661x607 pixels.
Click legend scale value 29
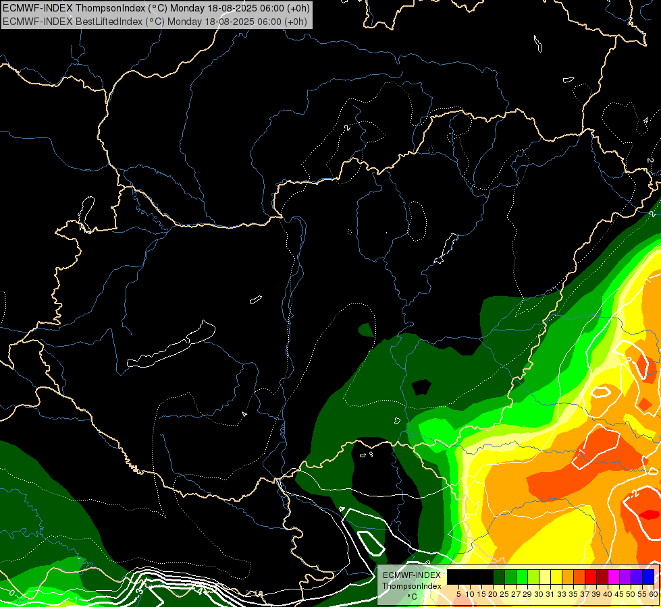[527, 594]
